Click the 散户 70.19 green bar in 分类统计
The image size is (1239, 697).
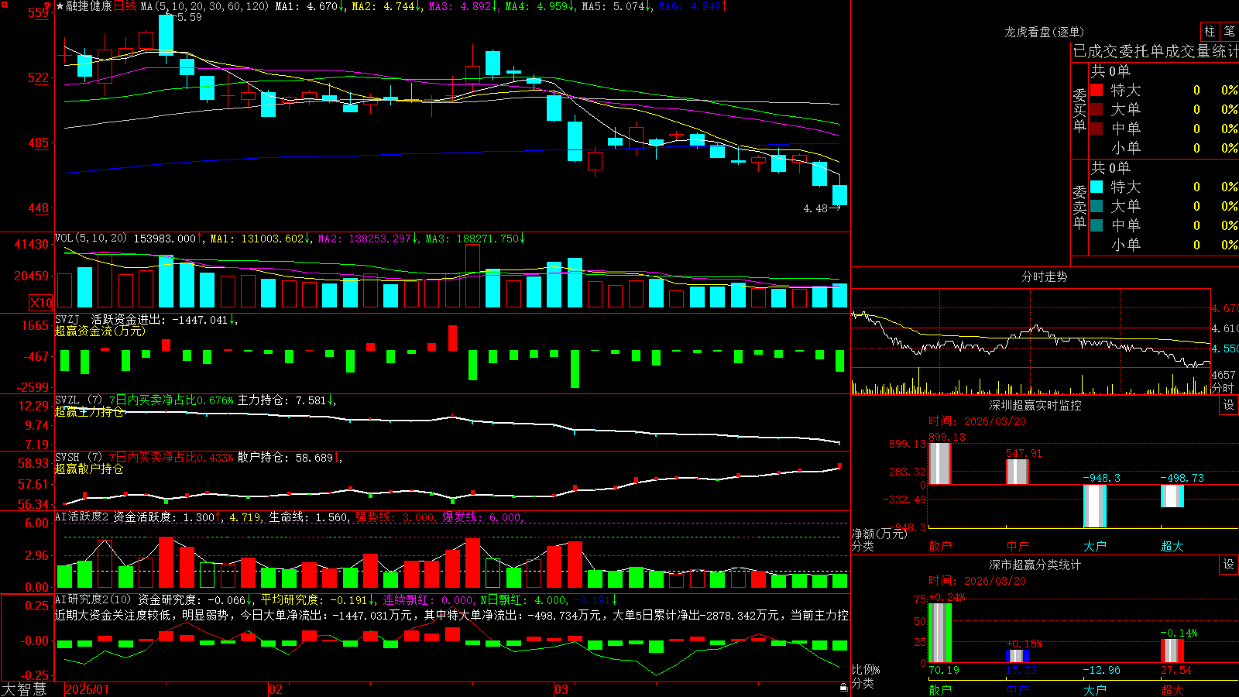click(939, 633)
